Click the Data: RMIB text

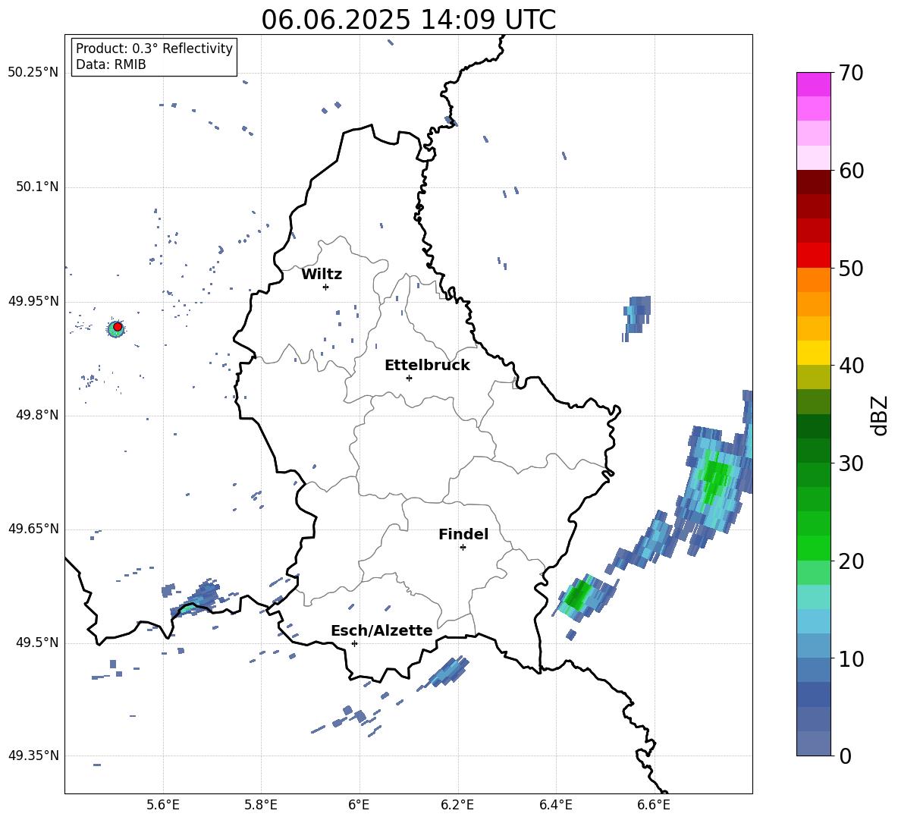click(x=111, y=64)
